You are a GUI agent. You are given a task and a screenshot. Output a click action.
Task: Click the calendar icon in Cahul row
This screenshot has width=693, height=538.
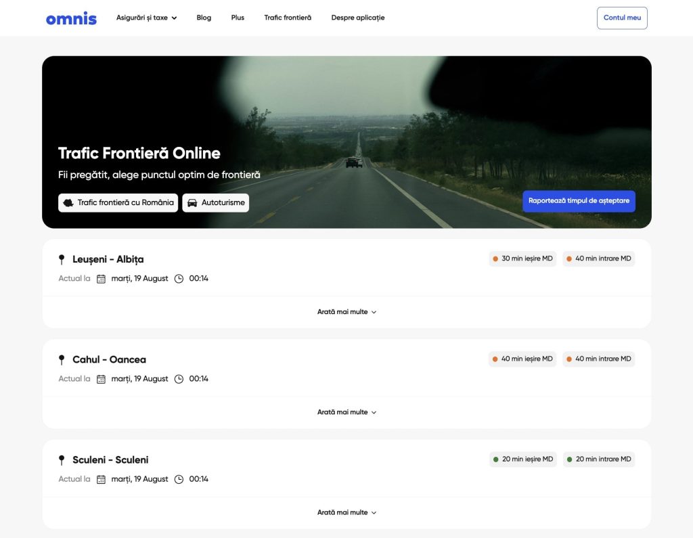[x=102, y=379]
